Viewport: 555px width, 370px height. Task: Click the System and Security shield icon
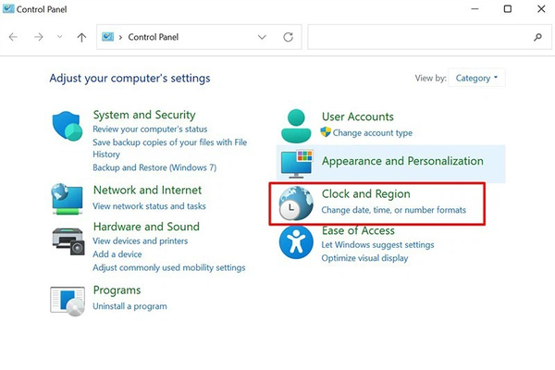68,127
